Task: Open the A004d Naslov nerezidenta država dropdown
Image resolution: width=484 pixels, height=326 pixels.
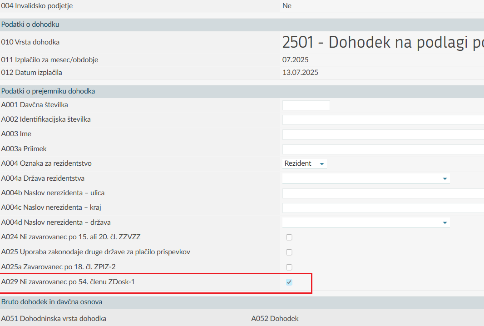Action: click(366, 222)
